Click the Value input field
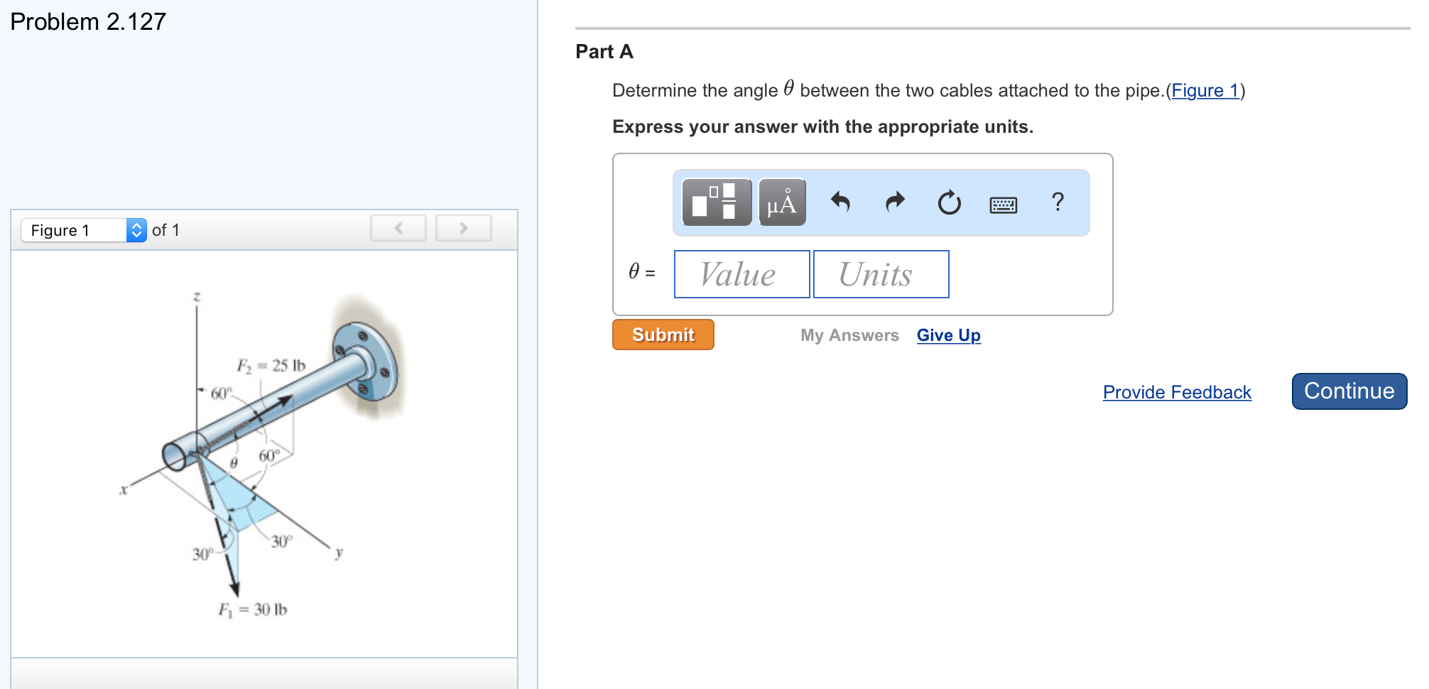This screenshot has height=689, width=1429. coord(741,274)
